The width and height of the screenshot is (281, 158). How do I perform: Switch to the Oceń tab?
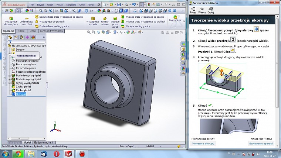tap(33, 31)
